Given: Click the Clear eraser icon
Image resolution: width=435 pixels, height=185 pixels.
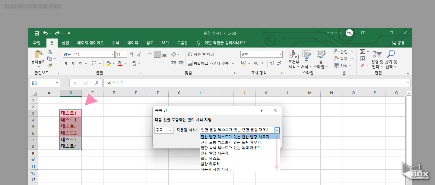Looking at the screenshot, I should click(x=363, y=66).
